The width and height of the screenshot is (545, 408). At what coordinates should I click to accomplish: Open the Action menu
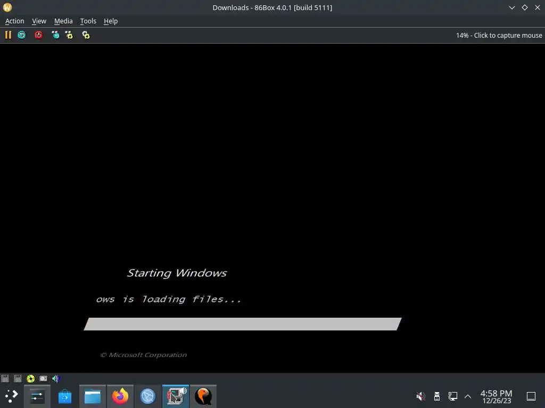click(x=14, y=21)
